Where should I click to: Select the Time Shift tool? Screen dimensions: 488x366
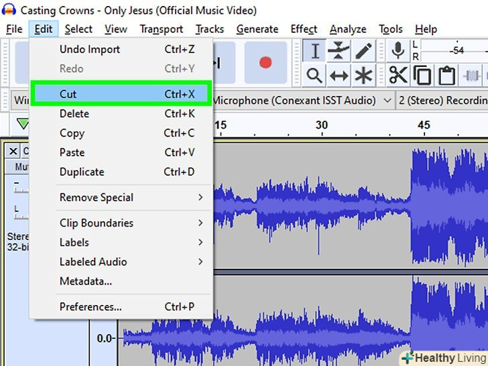339,76
